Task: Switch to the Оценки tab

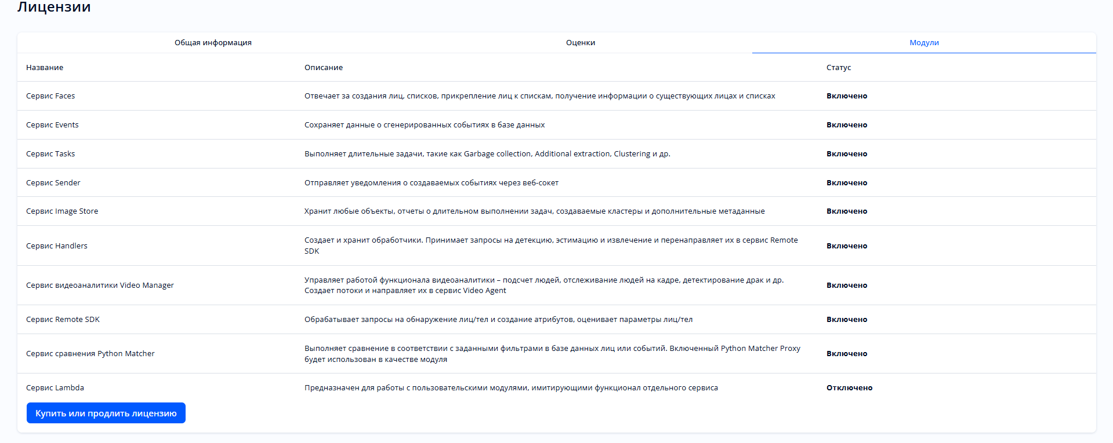Action: point(581,43)
